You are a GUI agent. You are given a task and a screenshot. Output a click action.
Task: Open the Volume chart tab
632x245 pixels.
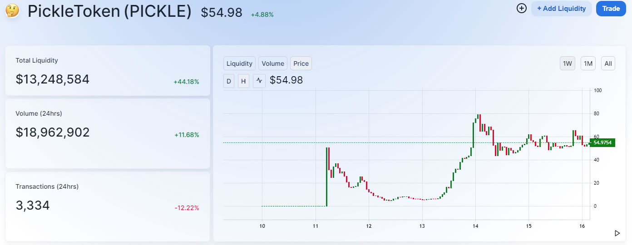pyautogui.click(x=273, y=64)
